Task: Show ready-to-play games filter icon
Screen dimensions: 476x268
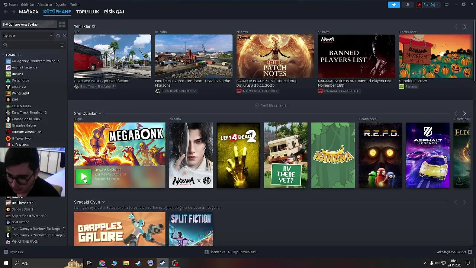Action: (64, 36)
